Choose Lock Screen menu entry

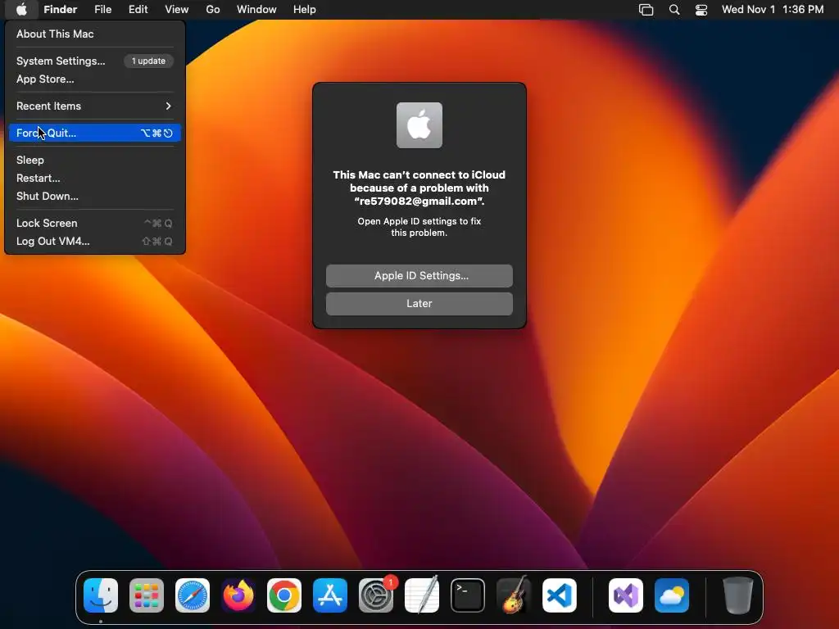[x=95, y=223]
